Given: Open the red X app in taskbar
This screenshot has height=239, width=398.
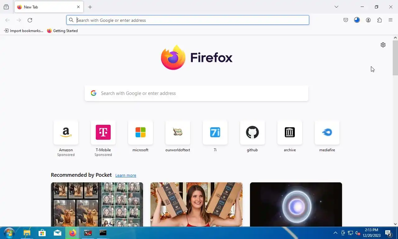Looking at the screenshot, I should (88, 233).
